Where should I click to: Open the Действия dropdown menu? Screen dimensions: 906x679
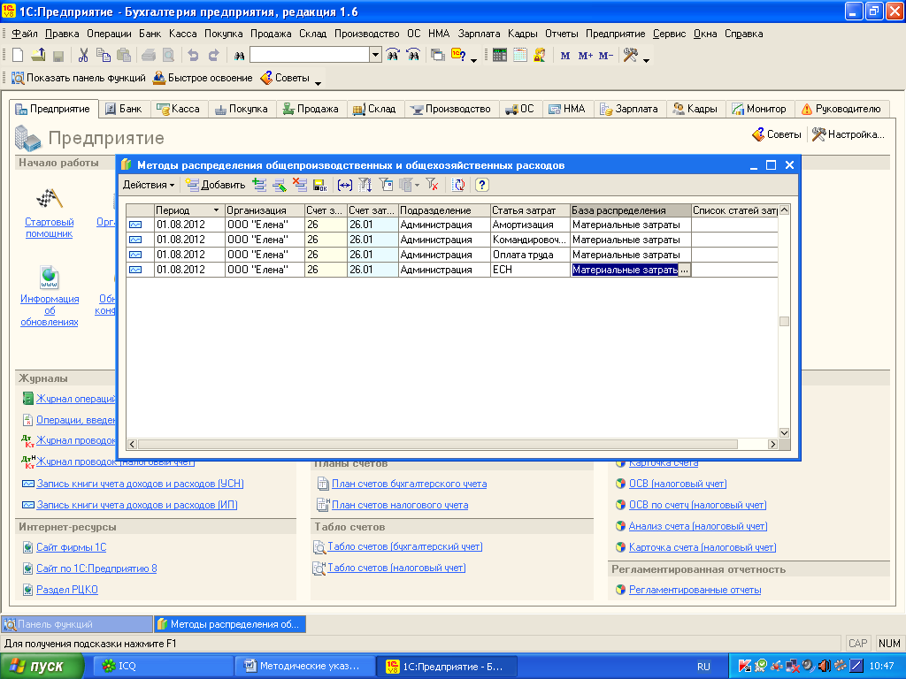tap(149, 185)
